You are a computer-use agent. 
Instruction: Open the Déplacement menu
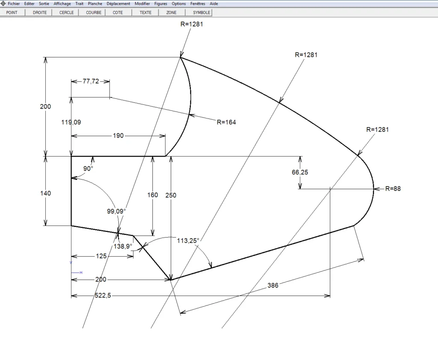pos(118,3)
